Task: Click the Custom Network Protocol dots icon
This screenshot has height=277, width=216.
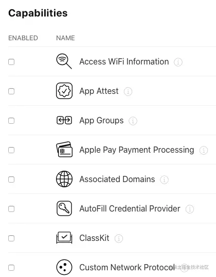Action: click(64, 267)
